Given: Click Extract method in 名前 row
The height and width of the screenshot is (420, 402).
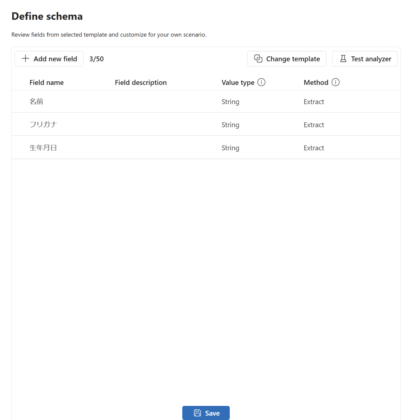Looking at the screenshot, I should pyautogui.click(x=314, y=102).
